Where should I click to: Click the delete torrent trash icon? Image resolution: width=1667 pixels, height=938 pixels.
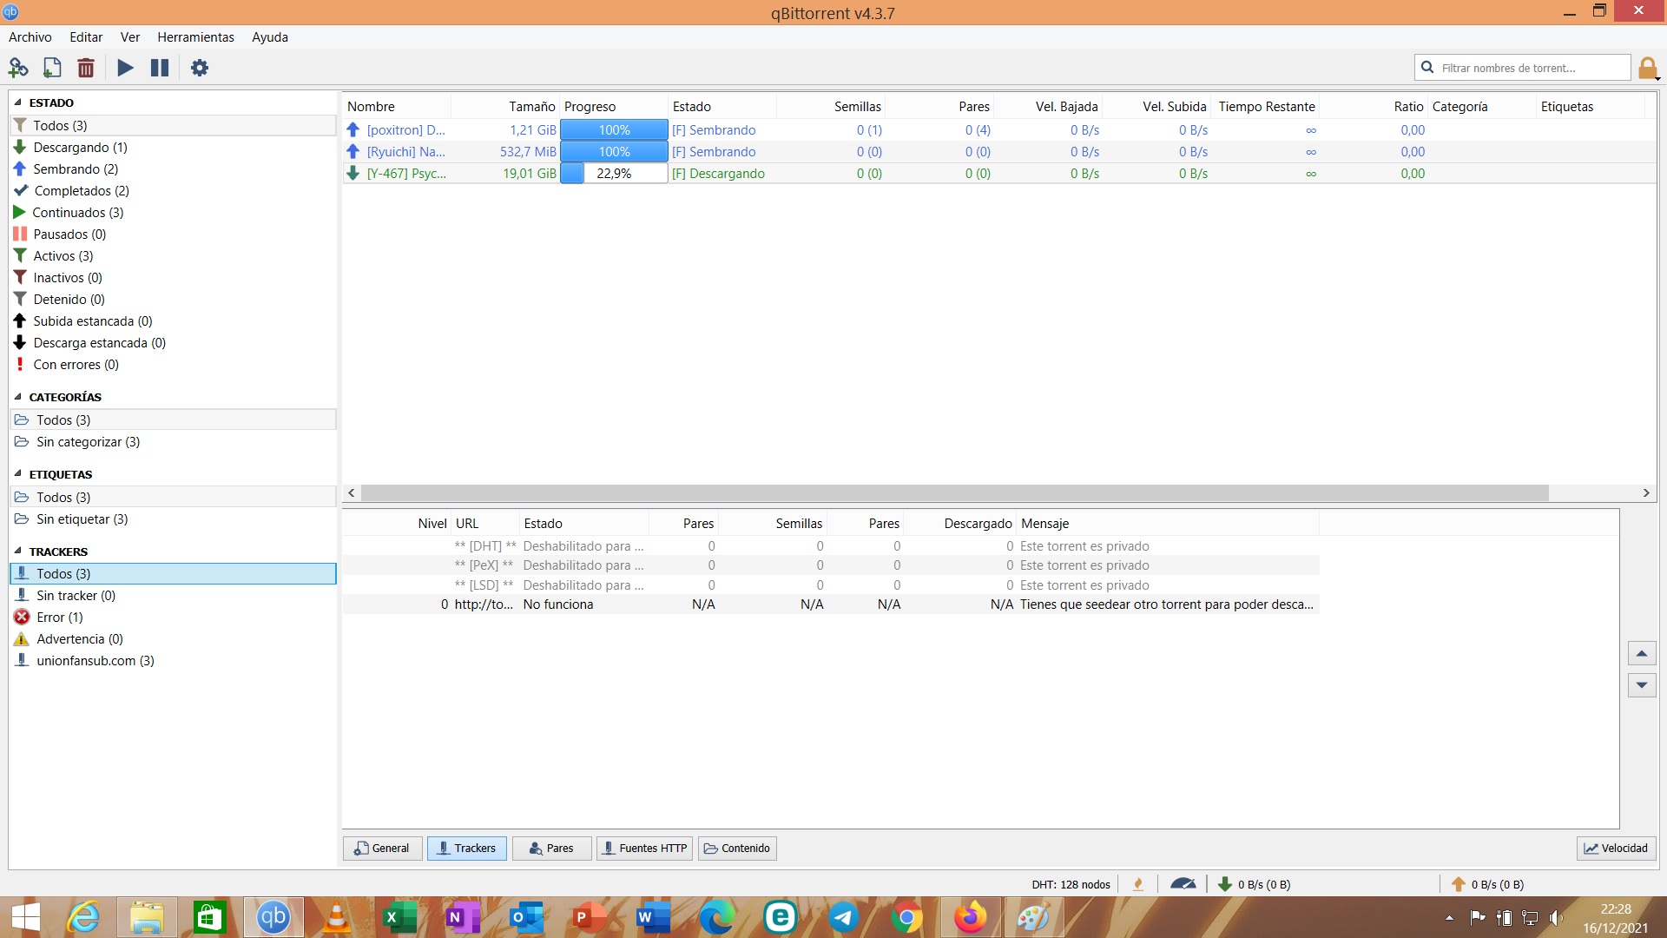pyautogui.click(x=86, y=68)
